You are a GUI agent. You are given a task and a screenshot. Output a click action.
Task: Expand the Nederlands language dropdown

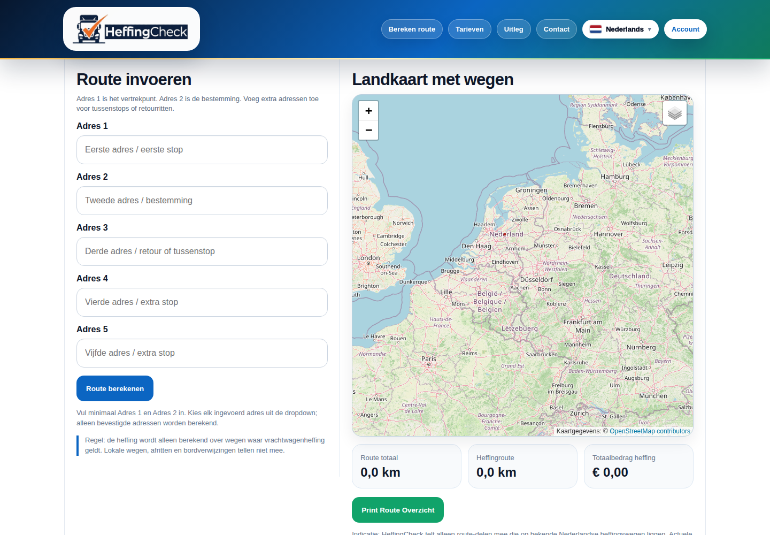click(x=620, y=29)
